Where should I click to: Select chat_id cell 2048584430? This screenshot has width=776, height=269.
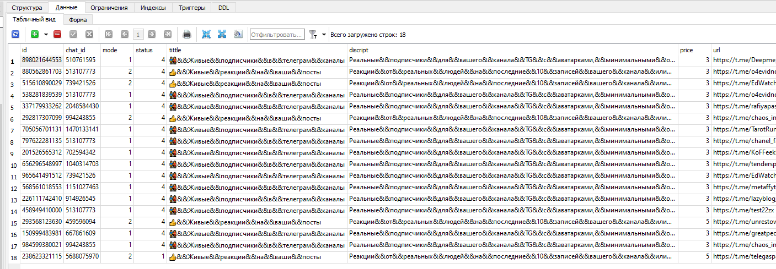coord(82,106)
